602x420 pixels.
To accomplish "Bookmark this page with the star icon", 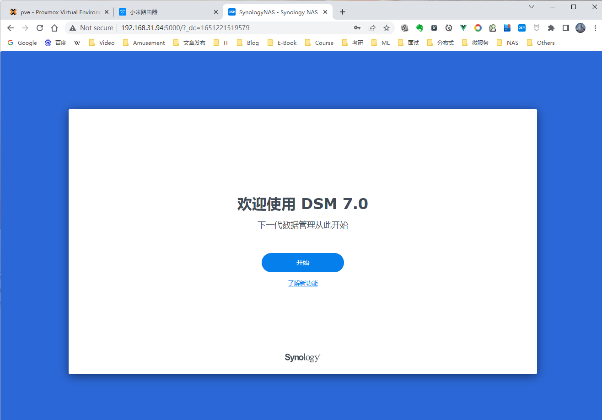I will tap(386, 28).
